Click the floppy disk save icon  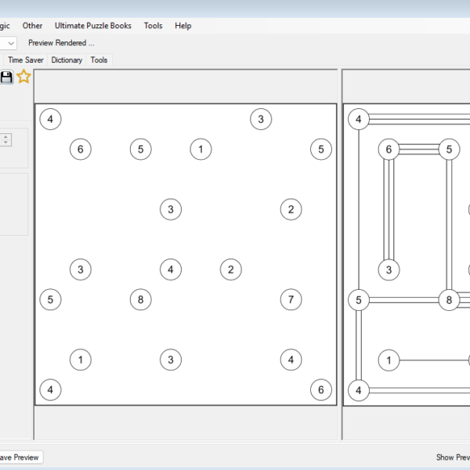[6, 77]
